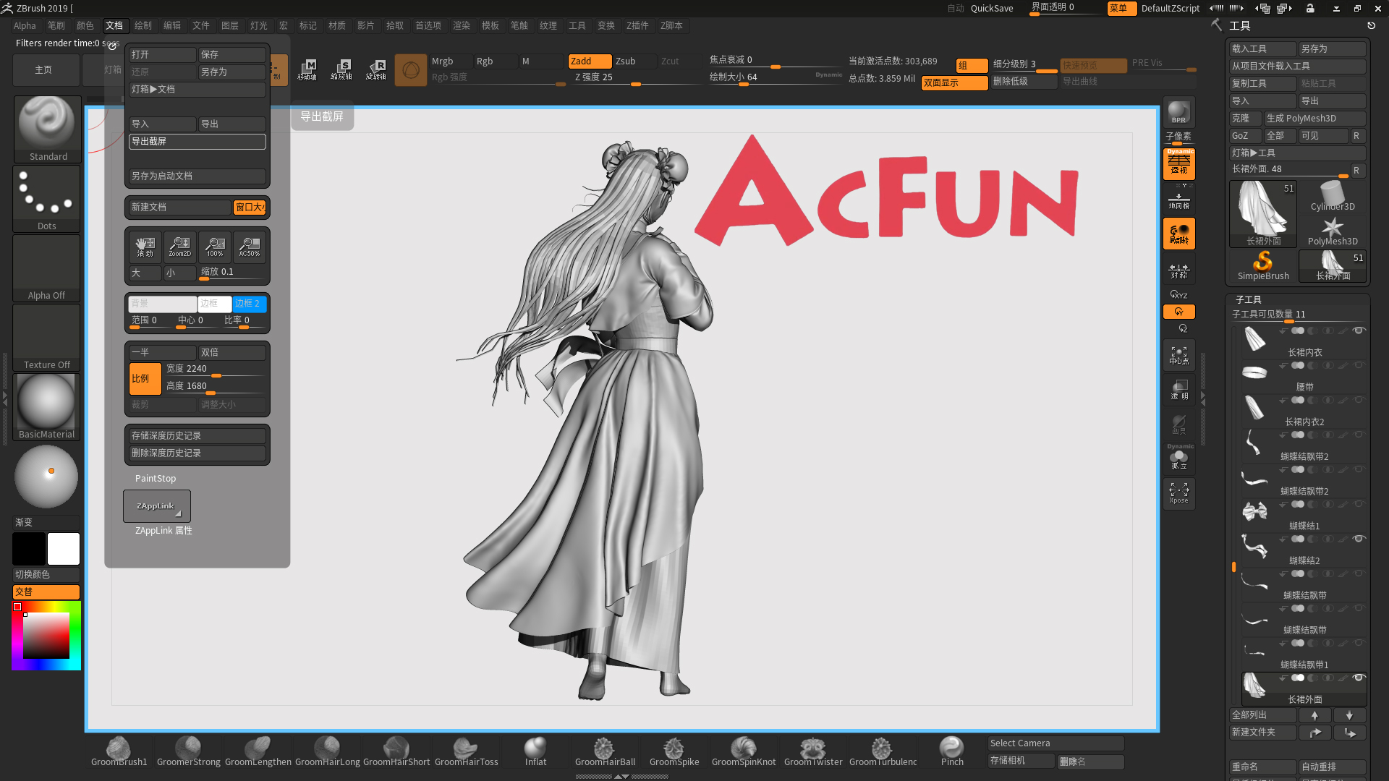Toggle the 比例 proportional constraint button
Screen dimensions: 1389x781
[x=145, y=379]
